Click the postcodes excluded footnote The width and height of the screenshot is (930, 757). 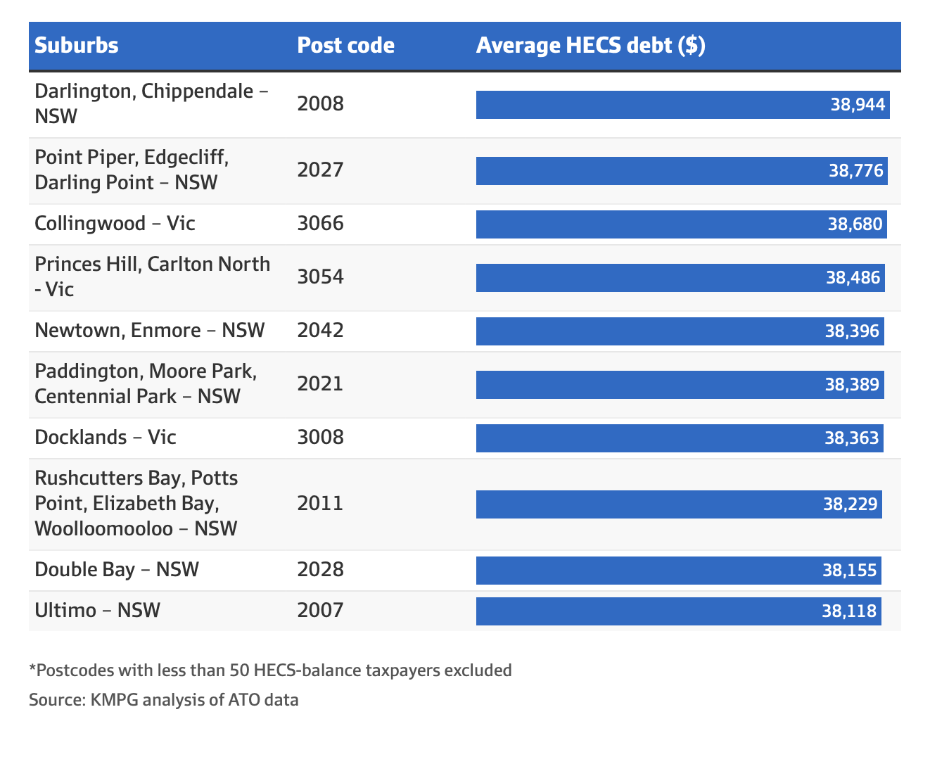click(270, 670)
